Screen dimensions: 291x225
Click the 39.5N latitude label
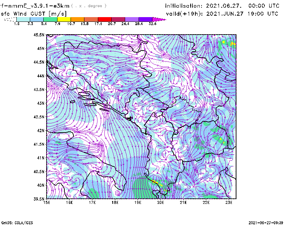coord(39,199)
